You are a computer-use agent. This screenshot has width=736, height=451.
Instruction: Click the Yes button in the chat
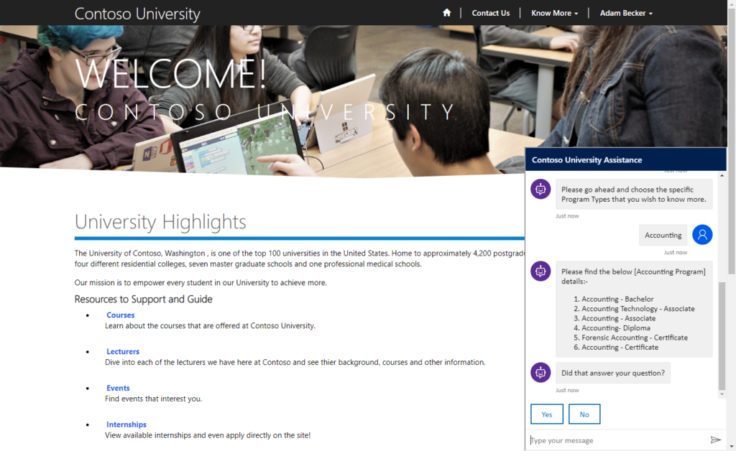[547, 414]
